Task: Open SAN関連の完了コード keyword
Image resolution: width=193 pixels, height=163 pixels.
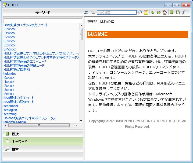Action: (x=19, y=98)
